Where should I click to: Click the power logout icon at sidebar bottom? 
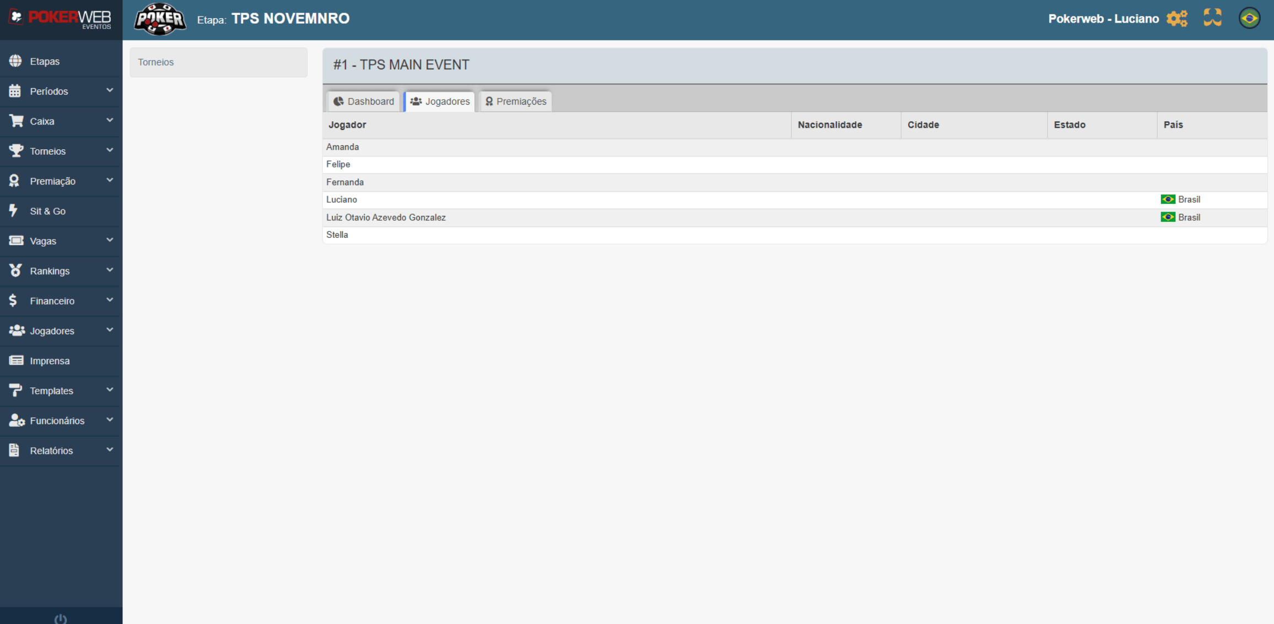(61, 618)
